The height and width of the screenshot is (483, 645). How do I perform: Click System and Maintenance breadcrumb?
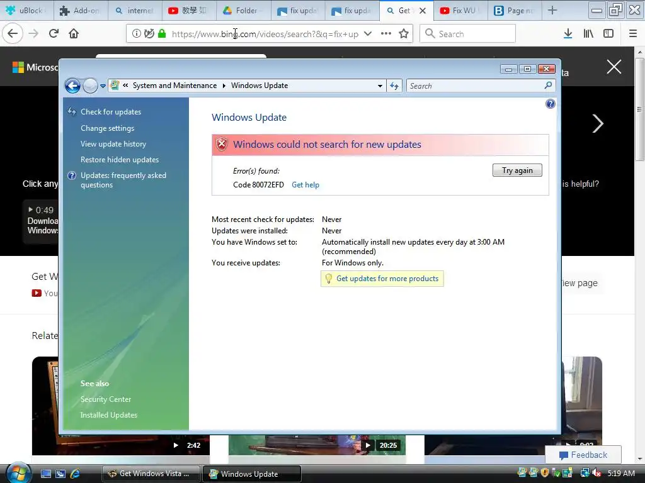point(174,86)
